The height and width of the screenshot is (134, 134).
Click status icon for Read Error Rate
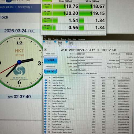tap(46, 80)
